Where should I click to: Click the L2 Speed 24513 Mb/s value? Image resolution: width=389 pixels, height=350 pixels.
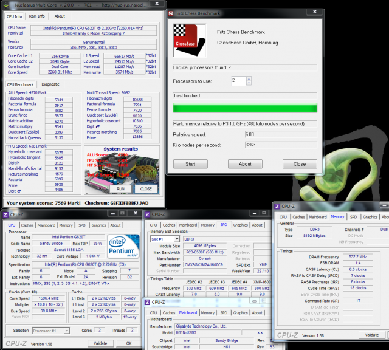pos(124,61)
